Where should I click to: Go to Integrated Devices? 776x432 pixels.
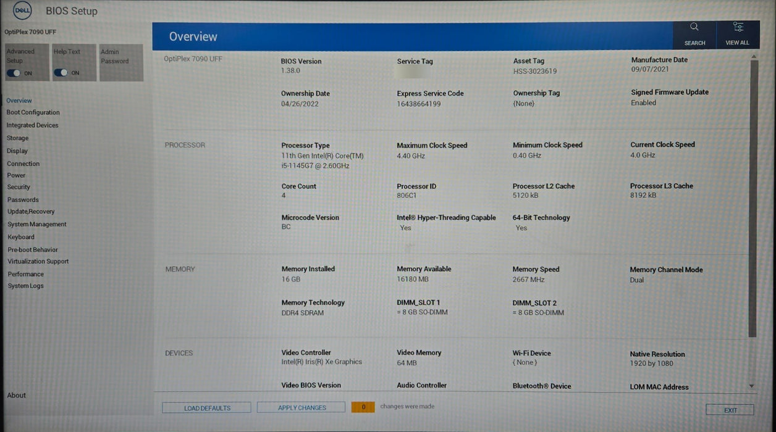(x=33, y=125)
